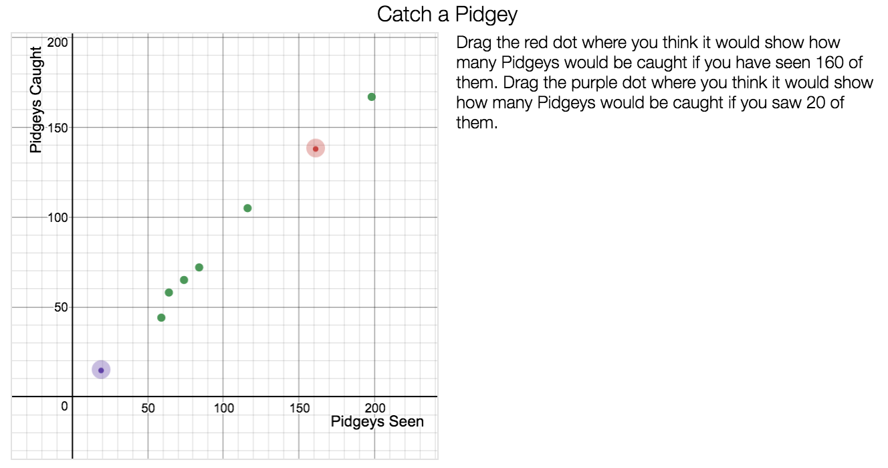This screenshot has width=888, height=468.
Task: Click the 150 label on vertical axis
Action: point(58,128)
